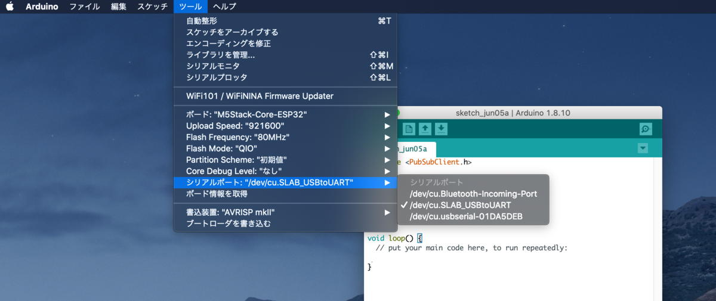Screen dimensions: 716x301
Task: Choose エンコーディングを修正 menu entry
Action: [x=285, y=44]
